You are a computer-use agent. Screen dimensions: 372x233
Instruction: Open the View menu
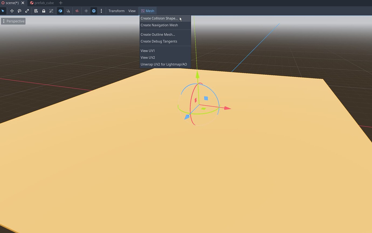pyautogui.click(x=132, y=11)
